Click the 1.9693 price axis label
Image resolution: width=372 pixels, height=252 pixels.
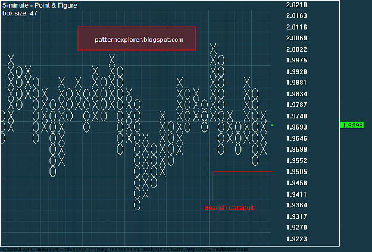296,127
